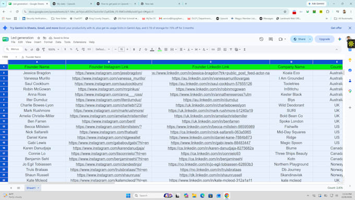The height and width of the screenshot is (200, 355).
Task: Show all comments panel
Action: (270, 39)
